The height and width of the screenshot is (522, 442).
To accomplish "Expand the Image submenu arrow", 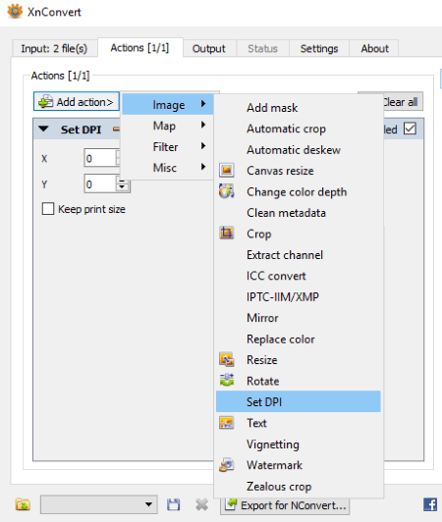I will click(203, 104).
